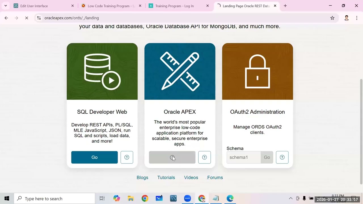This screenshot has width=363, height=204.
Task: Go back to the previous page
Action: pyautogui.click(x=6, y=18)
